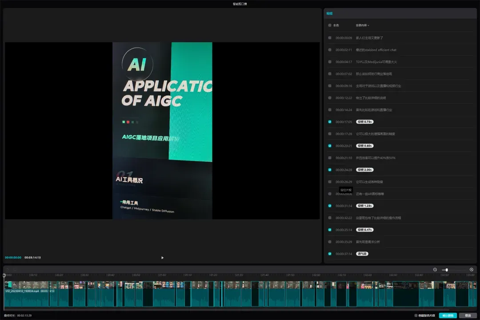The image size is (480, 320).
Task: Check the 00:00:09:16 row checkbox
Action: [330, 86]
